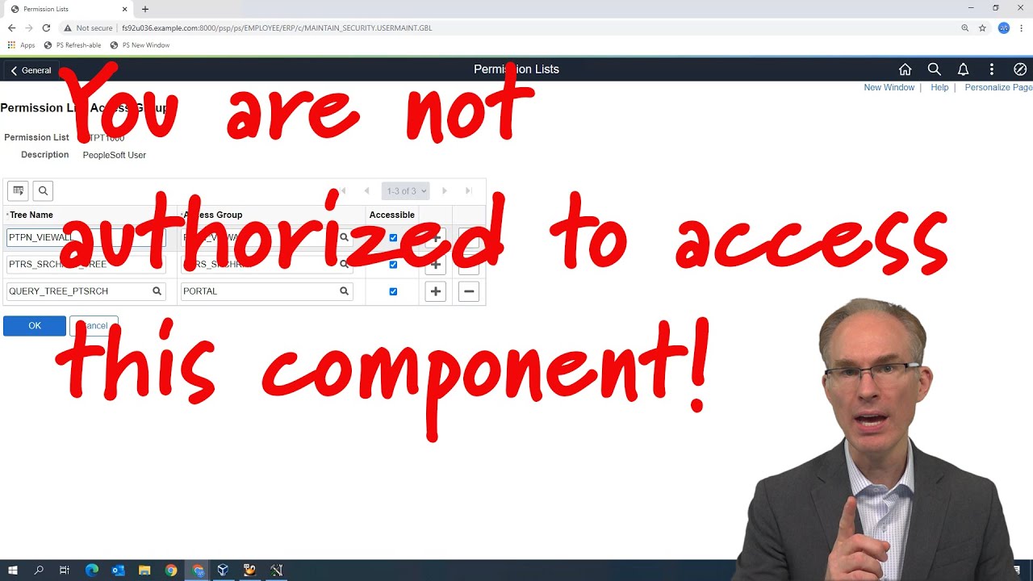Click the OK button

pos(35,326)
